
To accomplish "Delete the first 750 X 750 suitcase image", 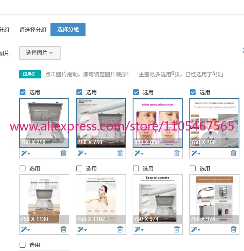I will pyautogui.click(x=63, y=153).
